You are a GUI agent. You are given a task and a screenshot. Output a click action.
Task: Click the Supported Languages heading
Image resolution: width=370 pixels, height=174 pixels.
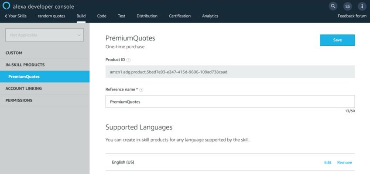point(139,127)
